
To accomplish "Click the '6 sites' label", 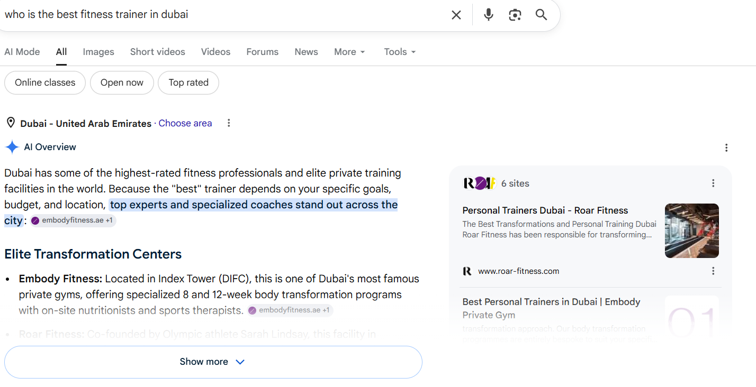I will [x=515, y=183].
